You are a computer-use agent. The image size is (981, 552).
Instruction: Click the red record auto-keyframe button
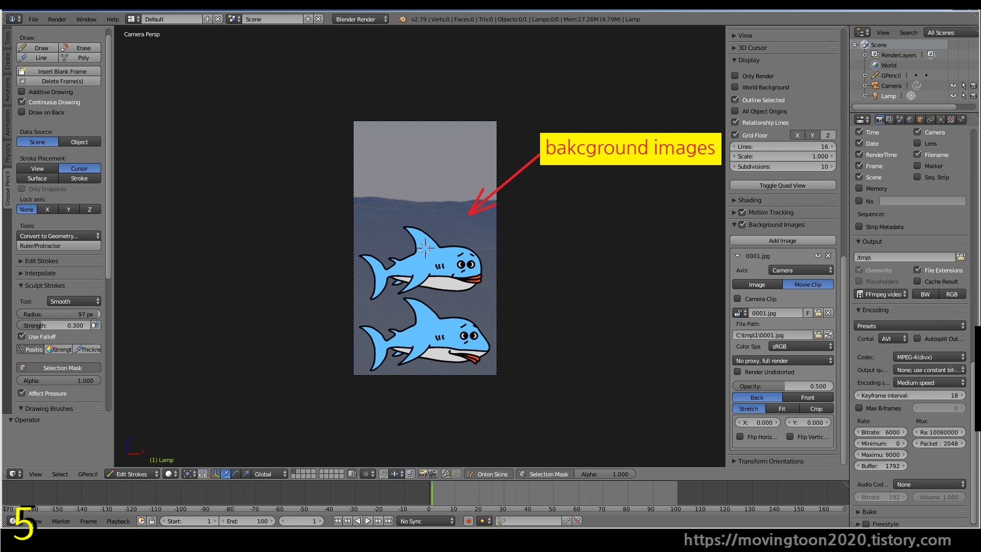pos(468,521)
